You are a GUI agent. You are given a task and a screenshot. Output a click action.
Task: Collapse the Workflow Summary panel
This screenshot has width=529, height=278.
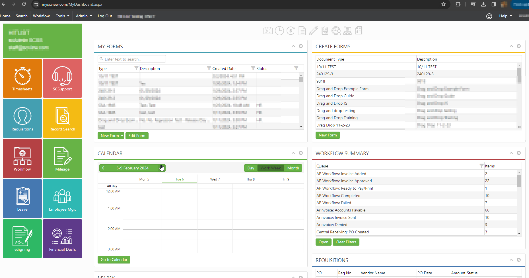pos(511,153)
